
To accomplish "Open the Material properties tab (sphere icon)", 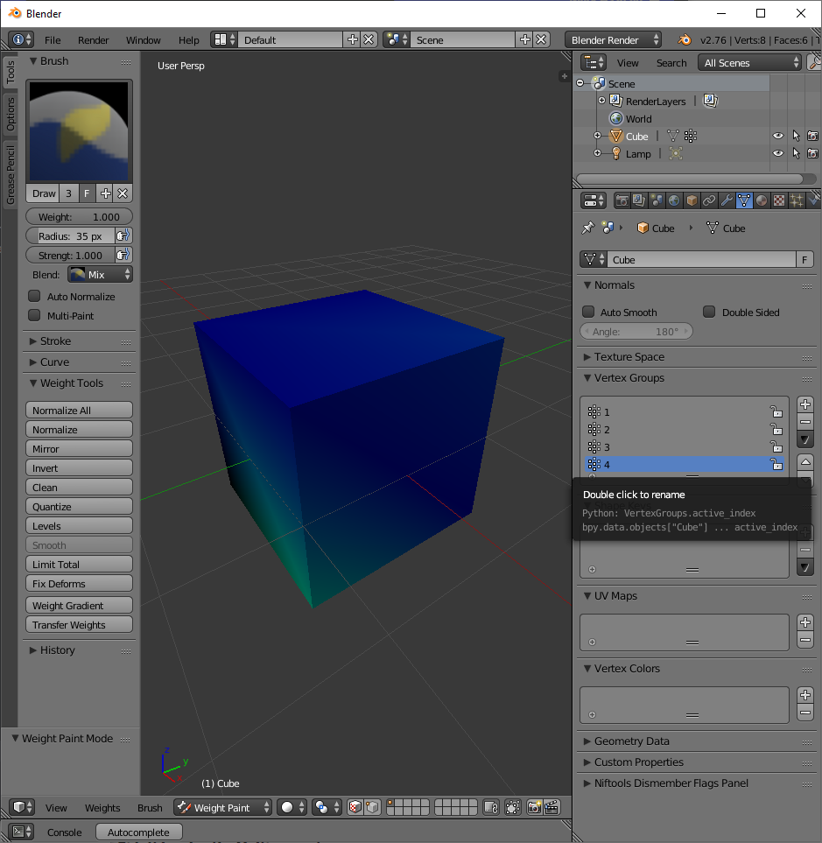I will coord(762,200).
